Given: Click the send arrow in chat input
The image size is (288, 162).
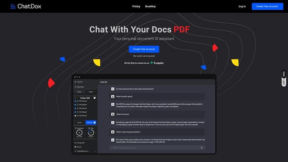Looking at the screenshot, I should pyautogui.click(x=202, y=147).
